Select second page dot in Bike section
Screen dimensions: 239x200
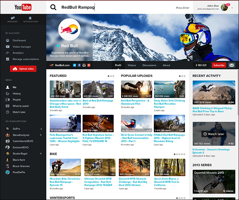[177, 154]
